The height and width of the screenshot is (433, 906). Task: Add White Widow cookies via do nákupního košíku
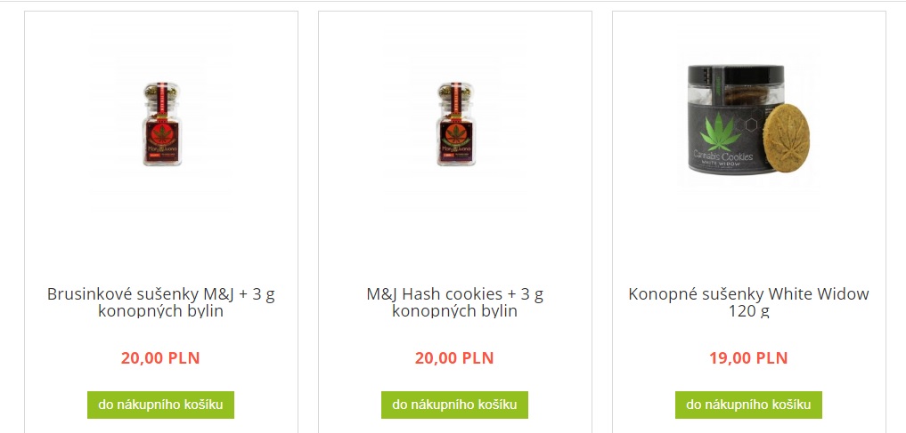[x=748, y=405]
